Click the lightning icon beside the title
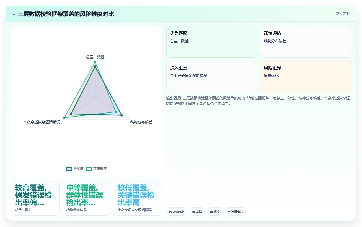The image size is (362, 227). point(14,14)
